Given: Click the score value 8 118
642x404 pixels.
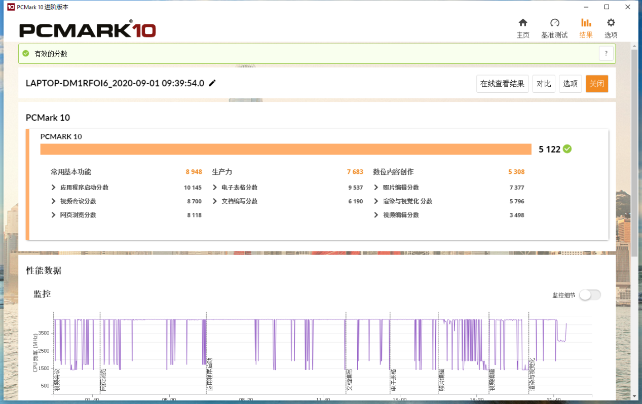Looking at the screenshot, I should 194,215.
